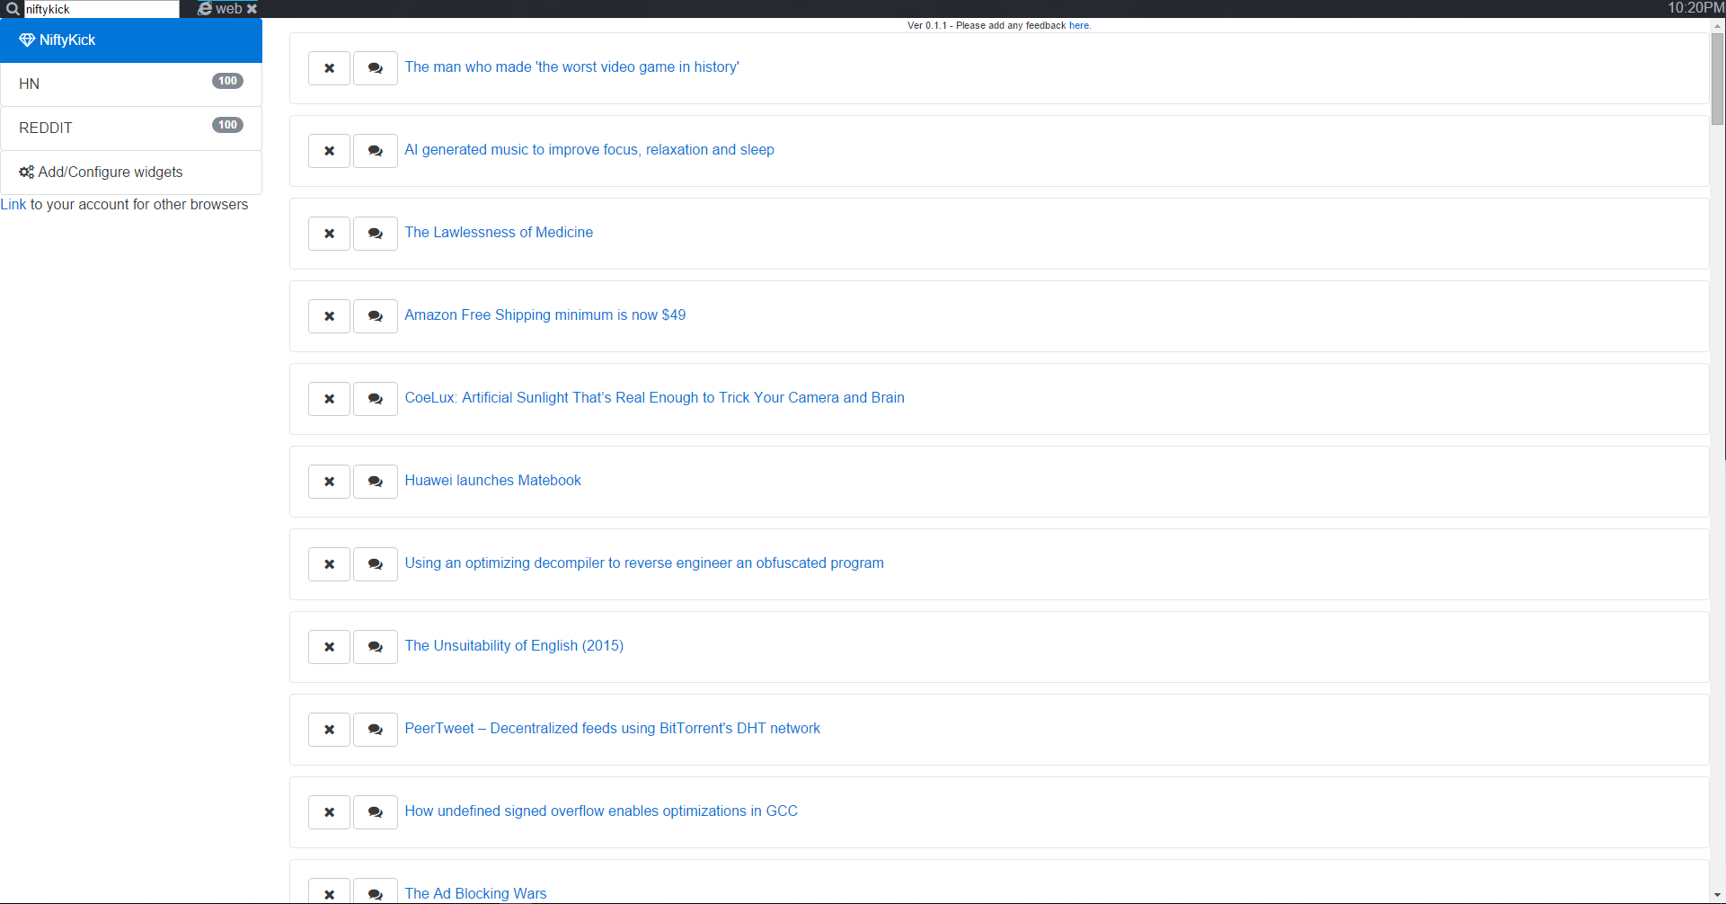Viewport: 1726px width, 904px height.
Task: Open comments for 'How undefined signed overflow'
Action: coord(376,812)
